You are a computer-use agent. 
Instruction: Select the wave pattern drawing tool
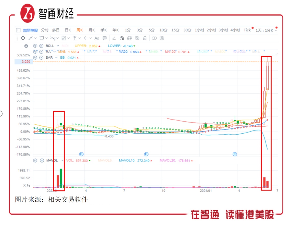53,38
